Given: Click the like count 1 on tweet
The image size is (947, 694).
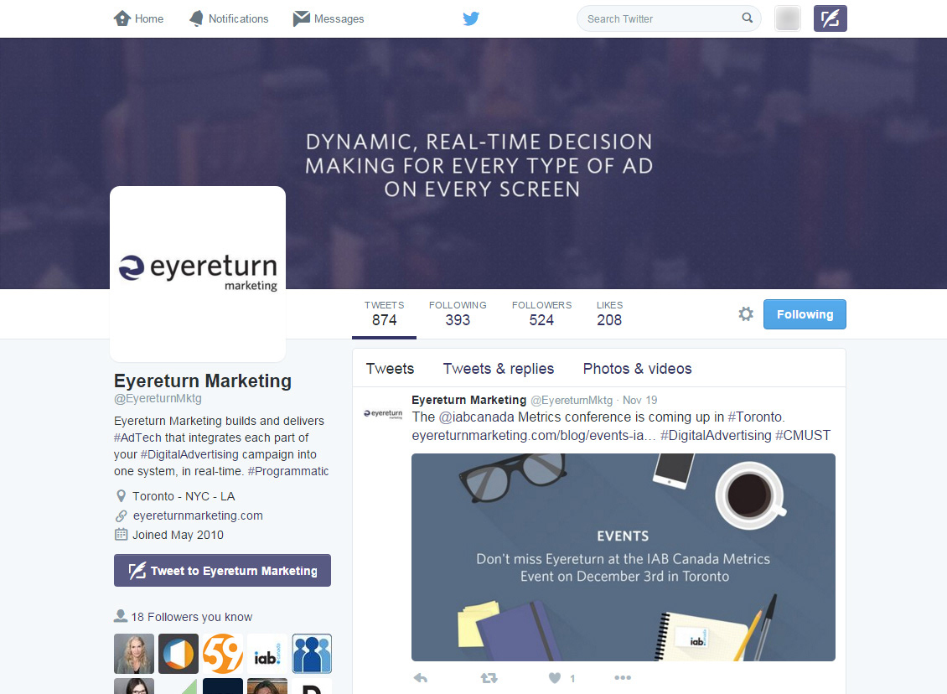Looking at the screenshot, I should 572,678.
